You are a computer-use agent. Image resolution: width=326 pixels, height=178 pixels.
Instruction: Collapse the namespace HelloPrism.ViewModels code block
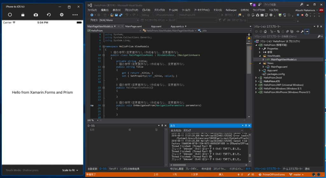[x=103, y=46]
